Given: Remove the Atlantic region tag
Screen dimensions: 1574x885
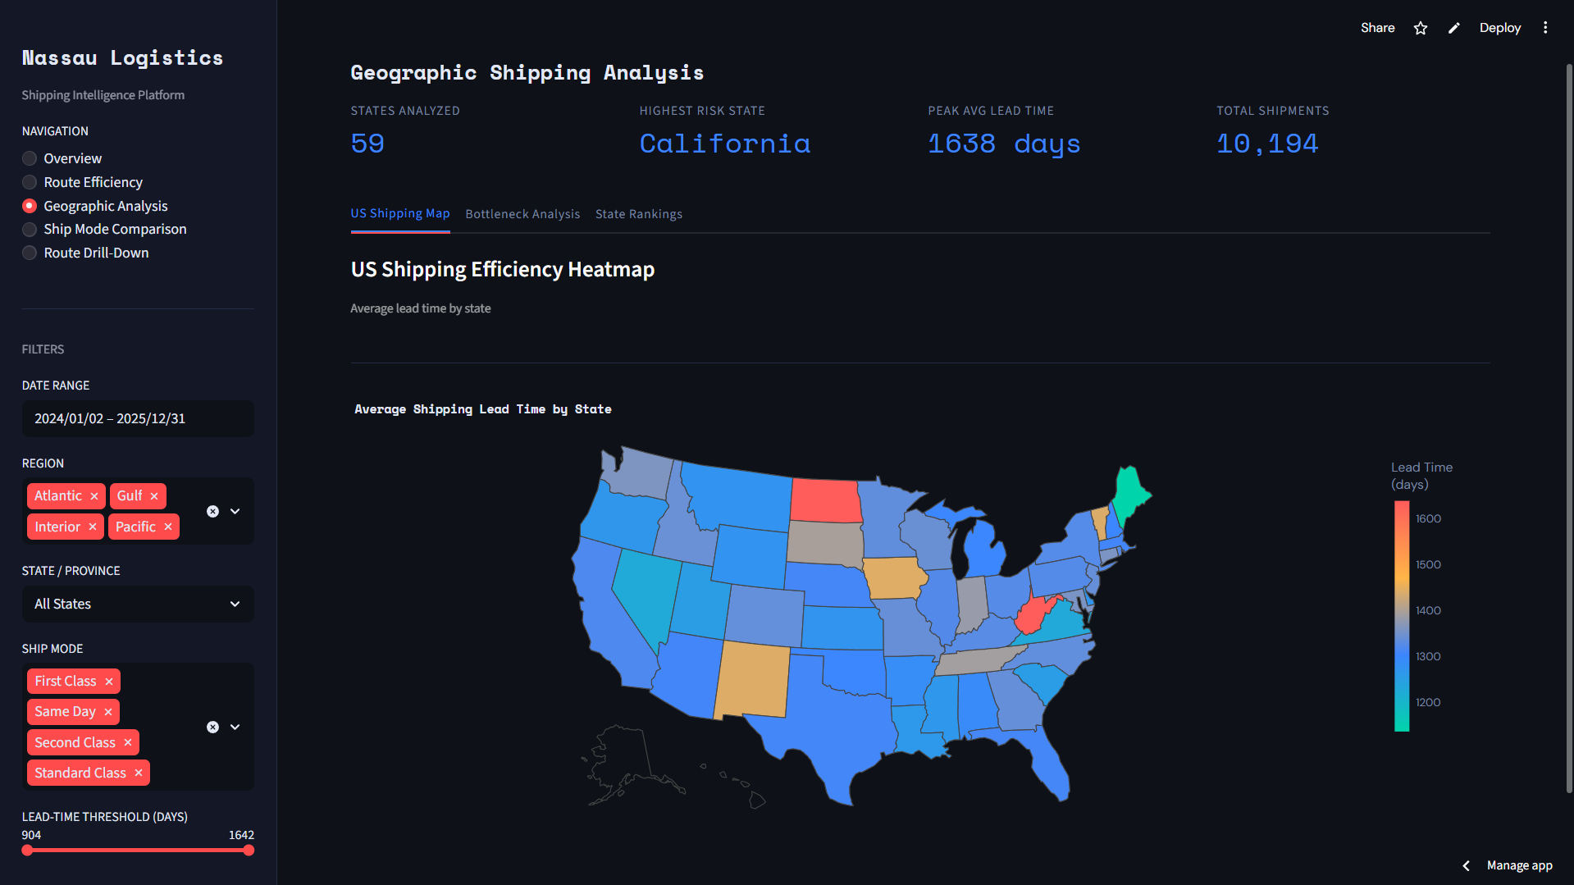Looking at the screenshot, I should tap(94, 495).
